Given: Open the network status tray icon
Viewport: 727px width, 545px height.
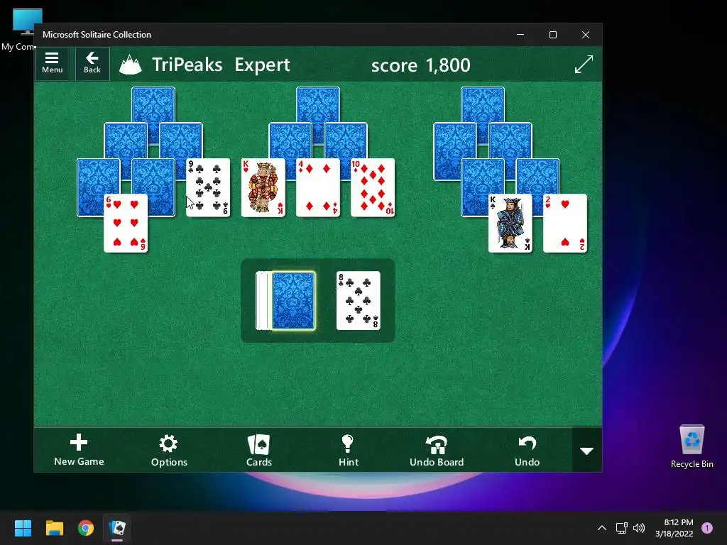Looking at the screenshot, I should pyautogui.click(x=621, y=528).
